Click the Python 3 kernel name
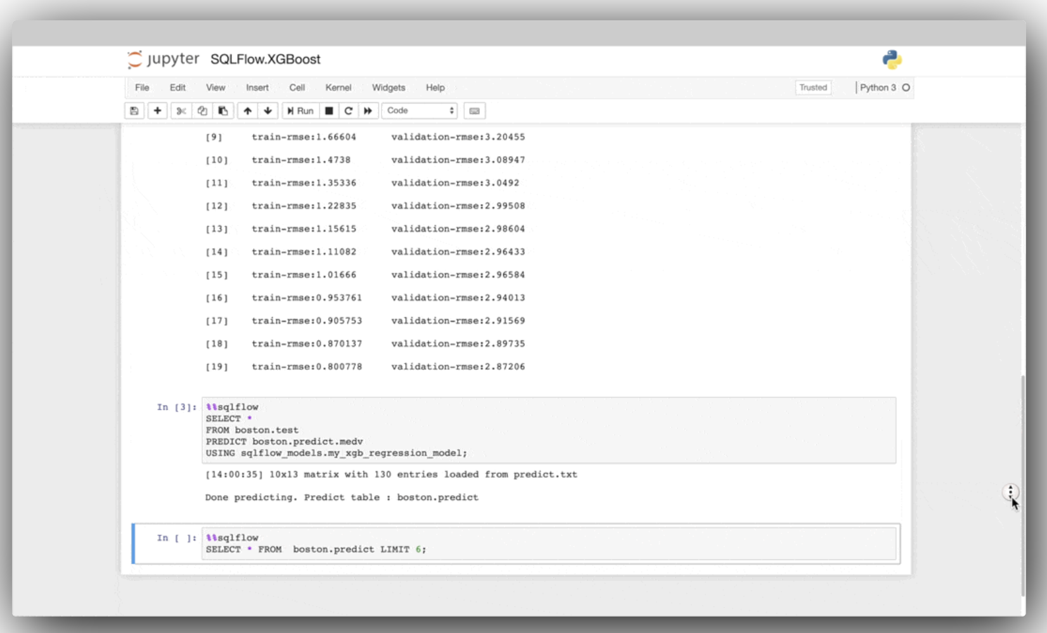The height and width of the screenshot is (633, 1047). coord(878,88)
